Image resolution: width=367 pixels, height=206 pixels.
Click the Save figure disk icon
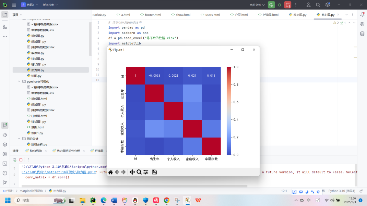point(154,172)
